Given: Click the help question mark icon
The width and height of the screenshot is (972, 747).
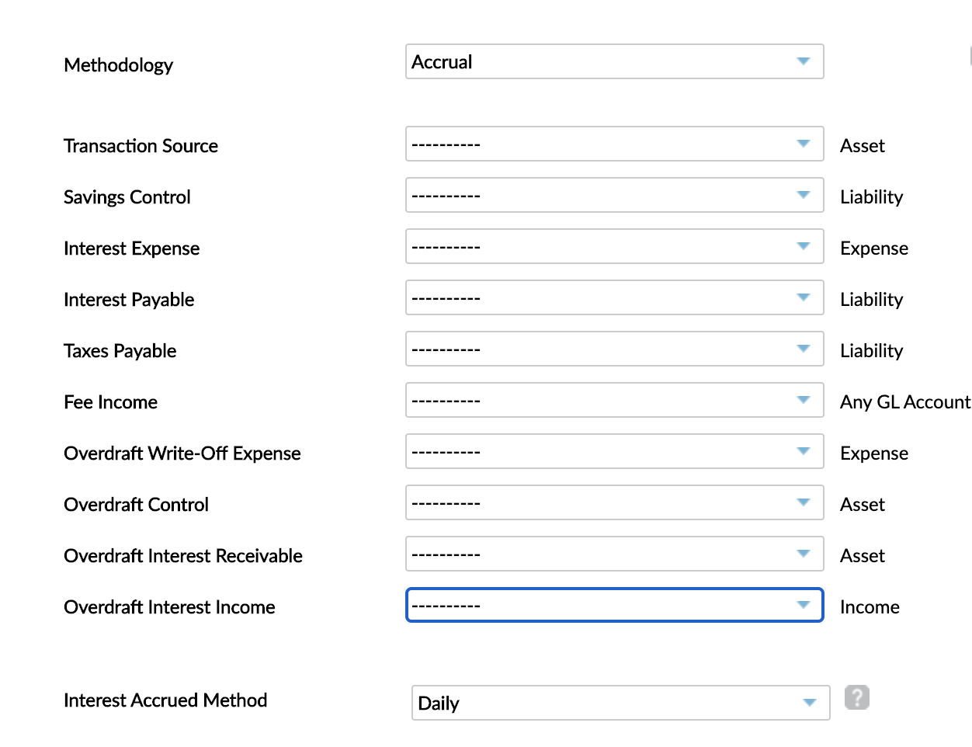Looking at the screenshot, I should (x=856, y=697).
